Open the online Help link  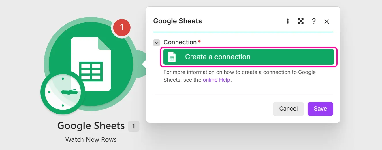point(217,80)
